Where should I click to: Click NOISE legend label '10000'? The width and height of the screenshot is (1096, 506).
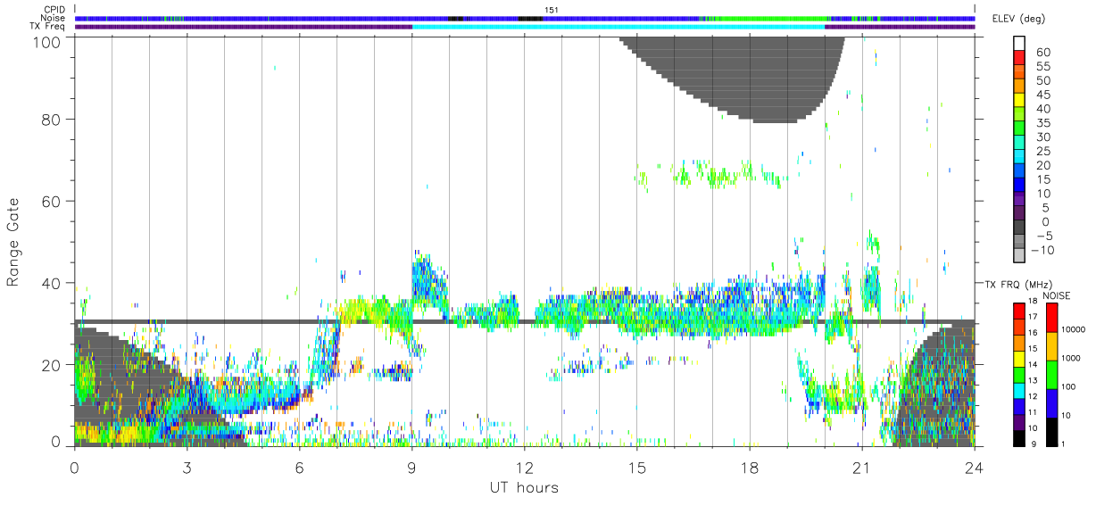click(1074, 329)
